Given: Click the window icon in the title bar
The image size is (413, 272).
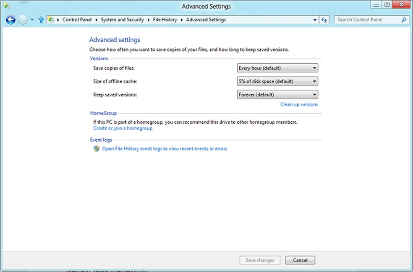Looking at the screenshot, I should (x=7, y=6).
